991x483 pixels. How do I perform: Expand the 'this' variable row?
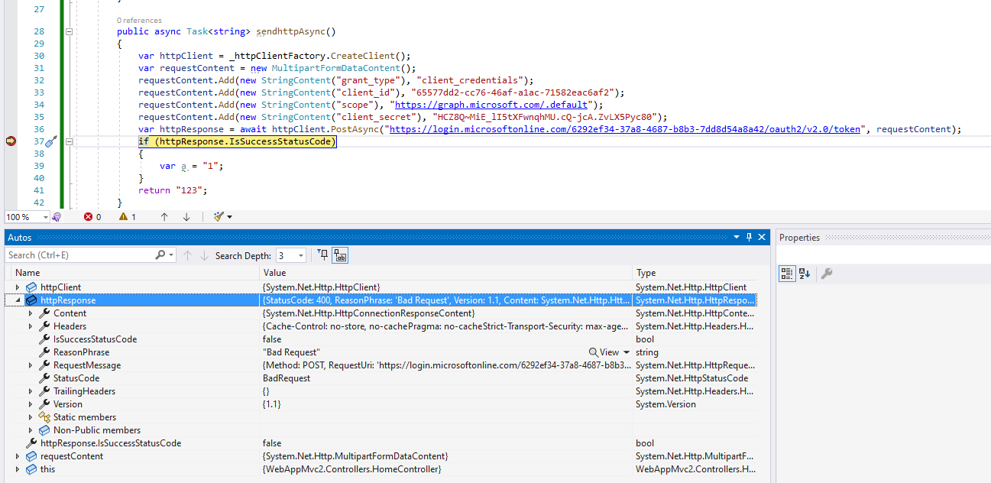[x=18, y=469]
